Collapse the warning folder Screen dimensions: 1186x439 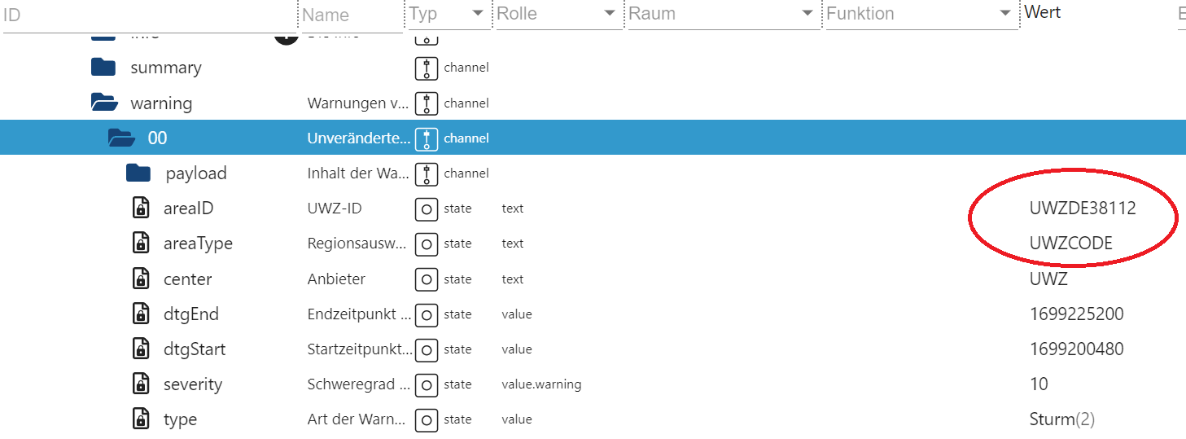pos(103,103)
